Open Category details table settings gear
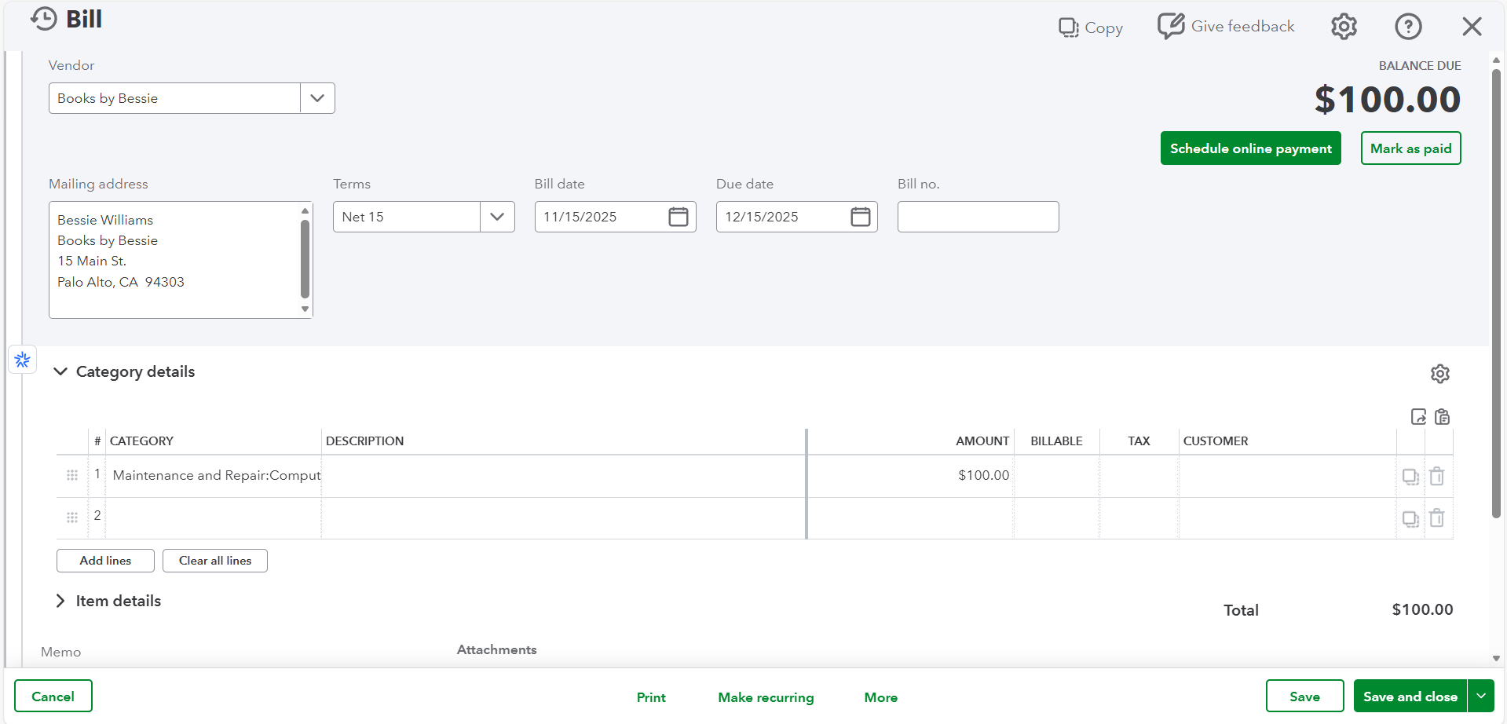The width and height of the screenshot is (1507, 724). [1439, 374]
